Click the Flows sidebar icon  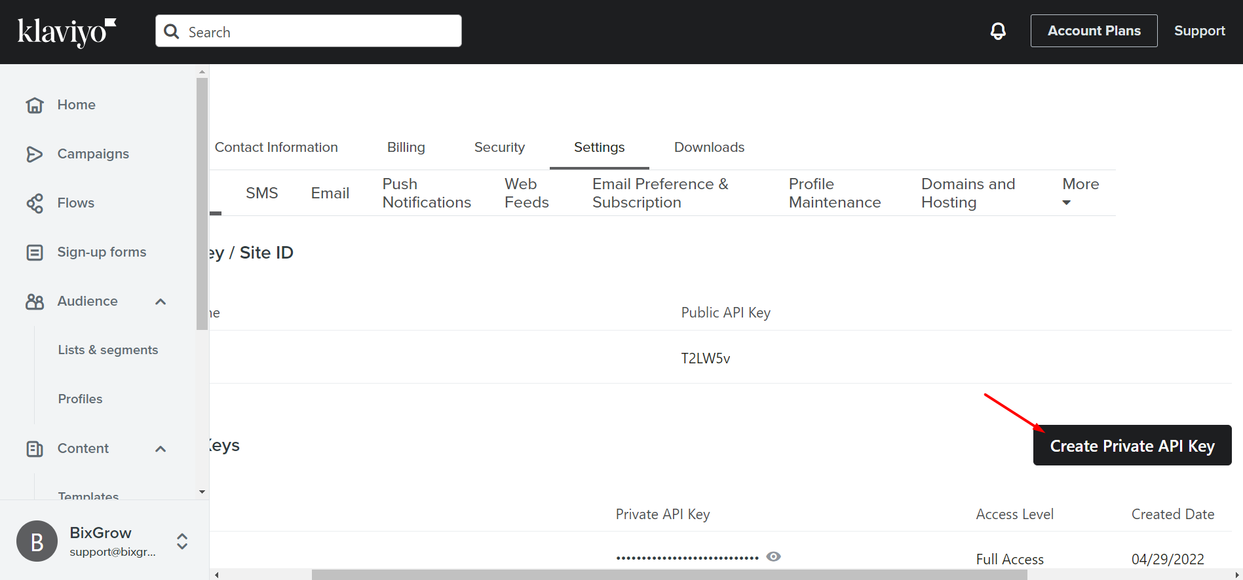coord(35,203)
